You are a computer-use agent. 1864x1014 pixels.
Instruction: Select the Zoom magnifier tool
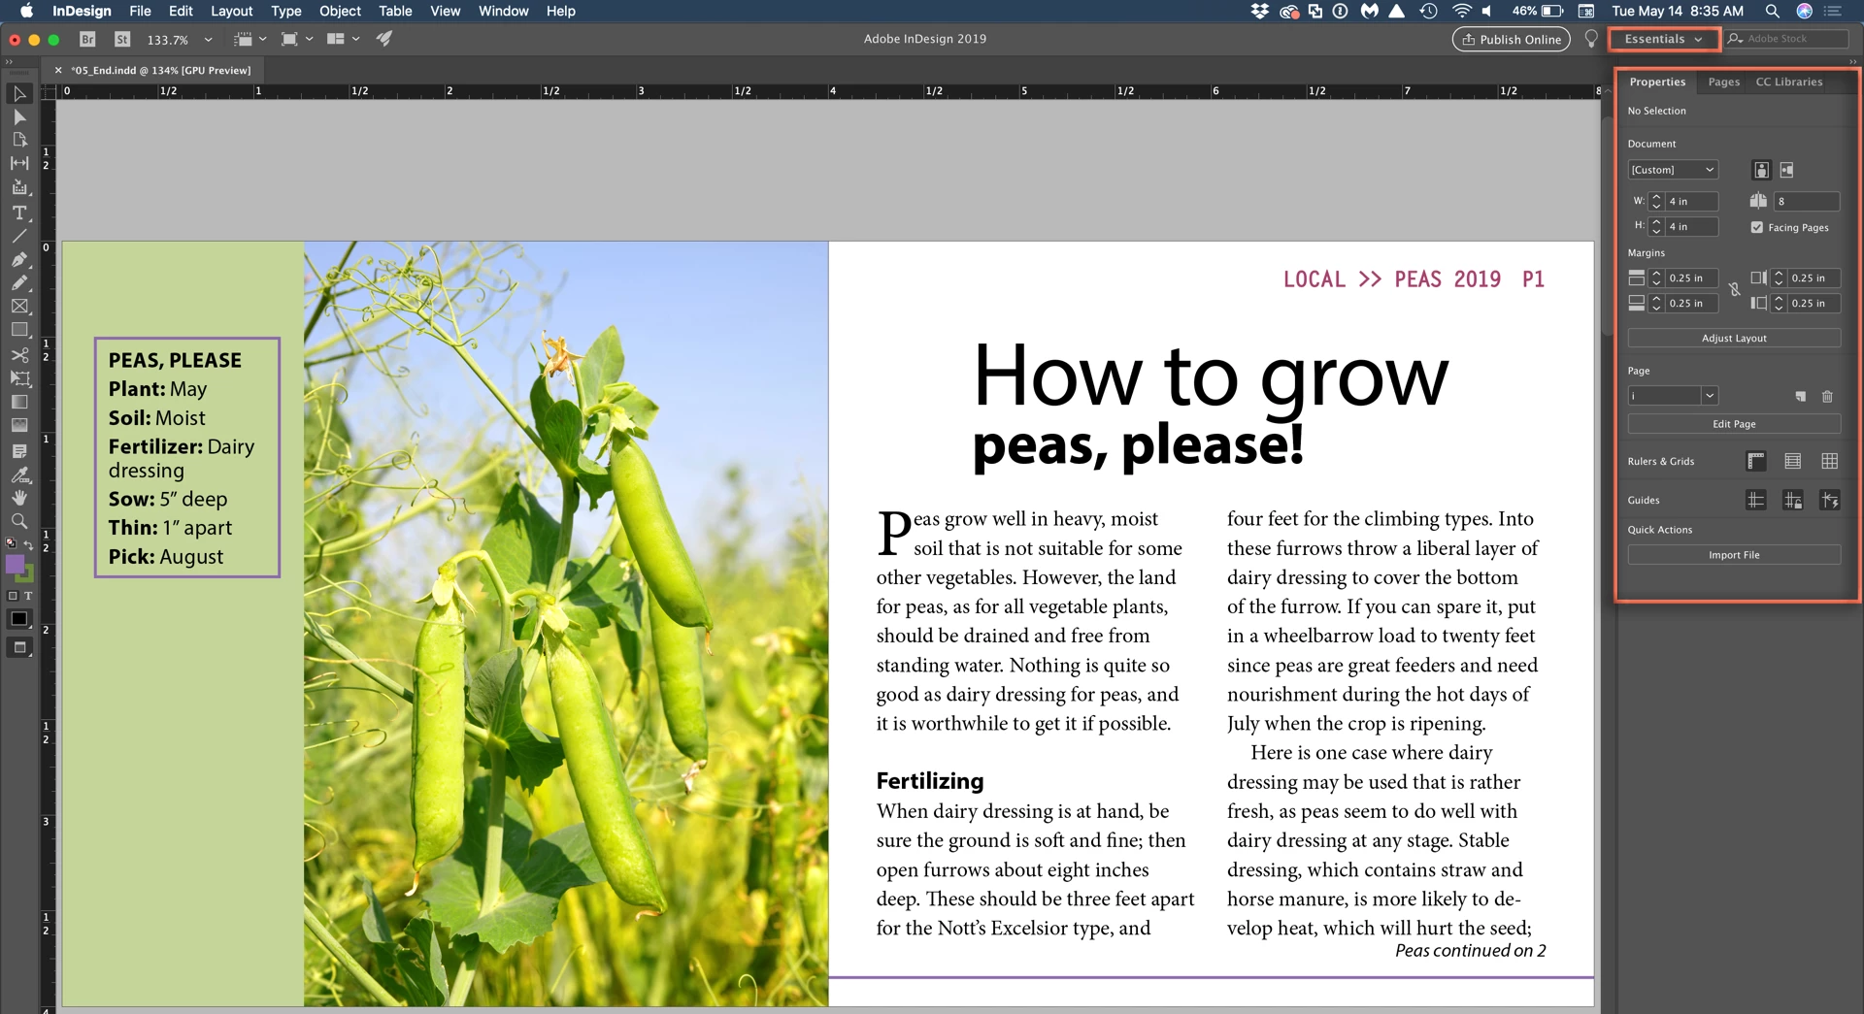click(x=19, y=521)
